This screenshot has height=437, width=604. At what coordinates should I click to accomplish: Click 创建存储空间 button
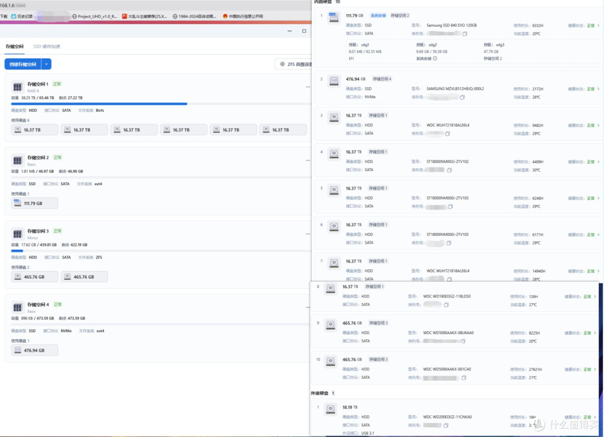[x=23, y=64]
